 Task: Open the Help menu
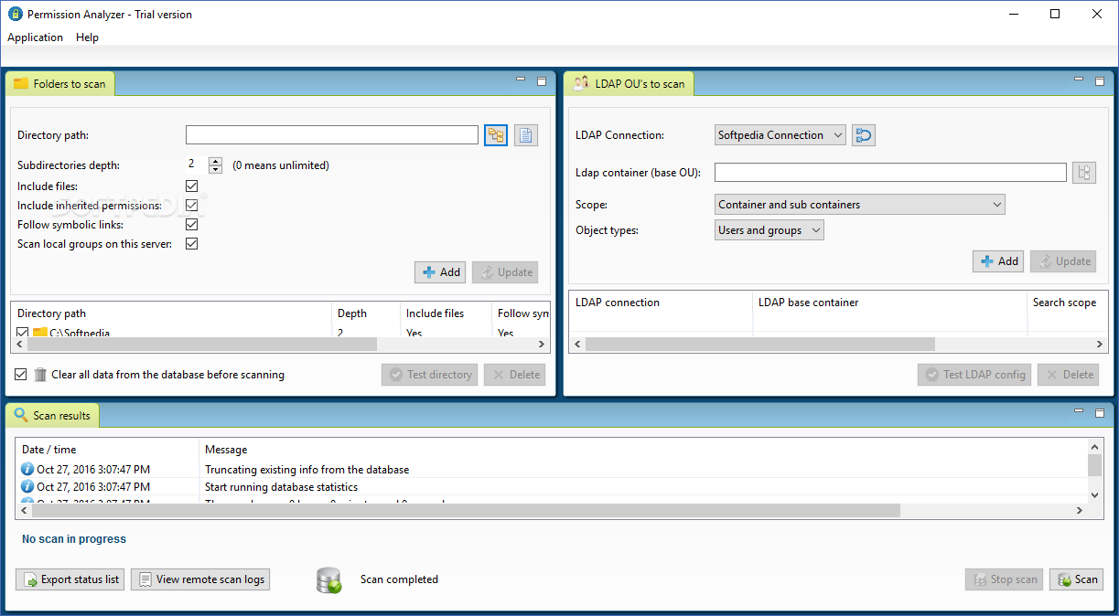87,37
